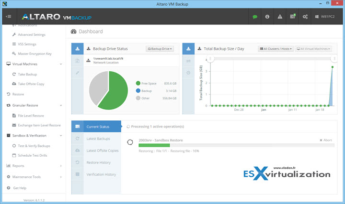Click the latest data point at chart peak
Viewport: 345px width, 204px height.
(x=333, y=67)
